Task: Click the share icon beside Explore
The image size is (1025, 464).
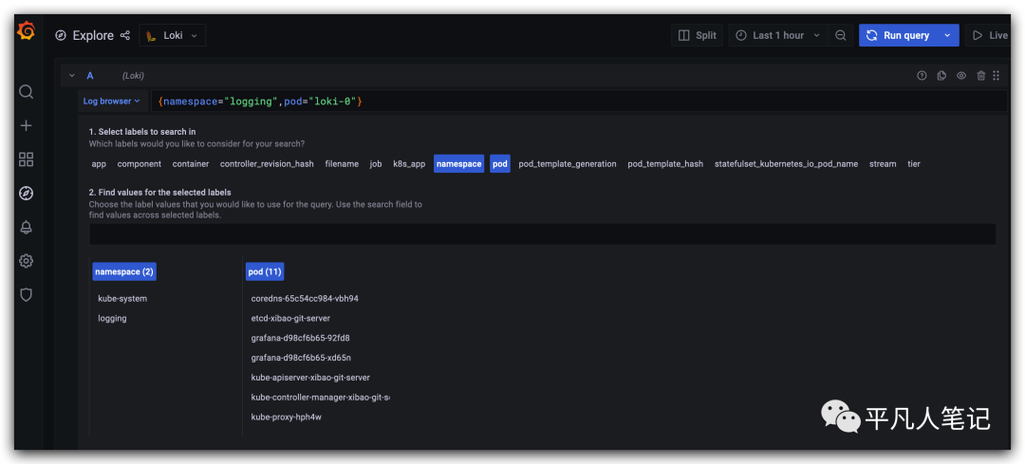Action: click(124, 35)
